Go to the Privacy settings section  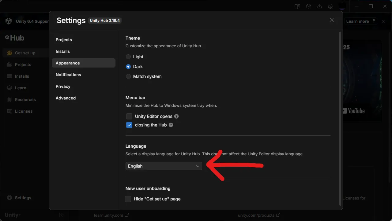click(63, 86)
